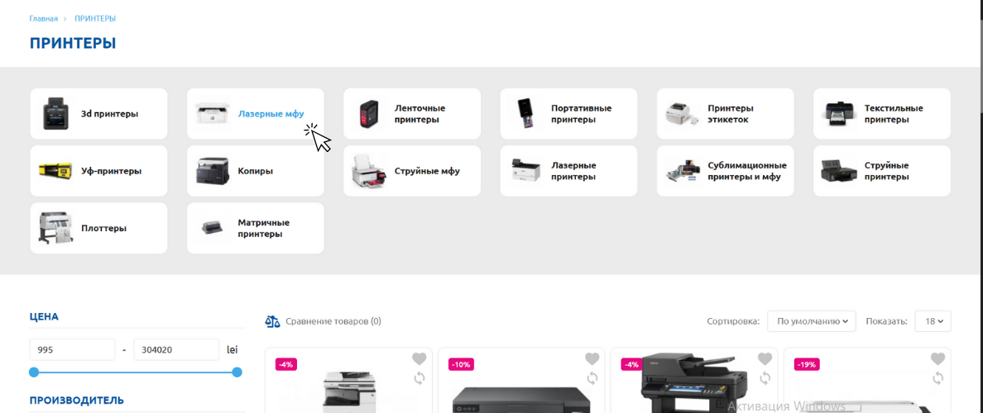
Task: Click heart icon on third product card
Action: point(765,359)
